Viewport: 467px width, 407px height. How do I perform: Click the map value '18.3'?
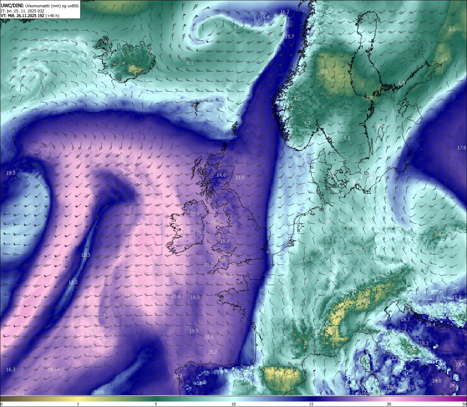click(424, 343)
